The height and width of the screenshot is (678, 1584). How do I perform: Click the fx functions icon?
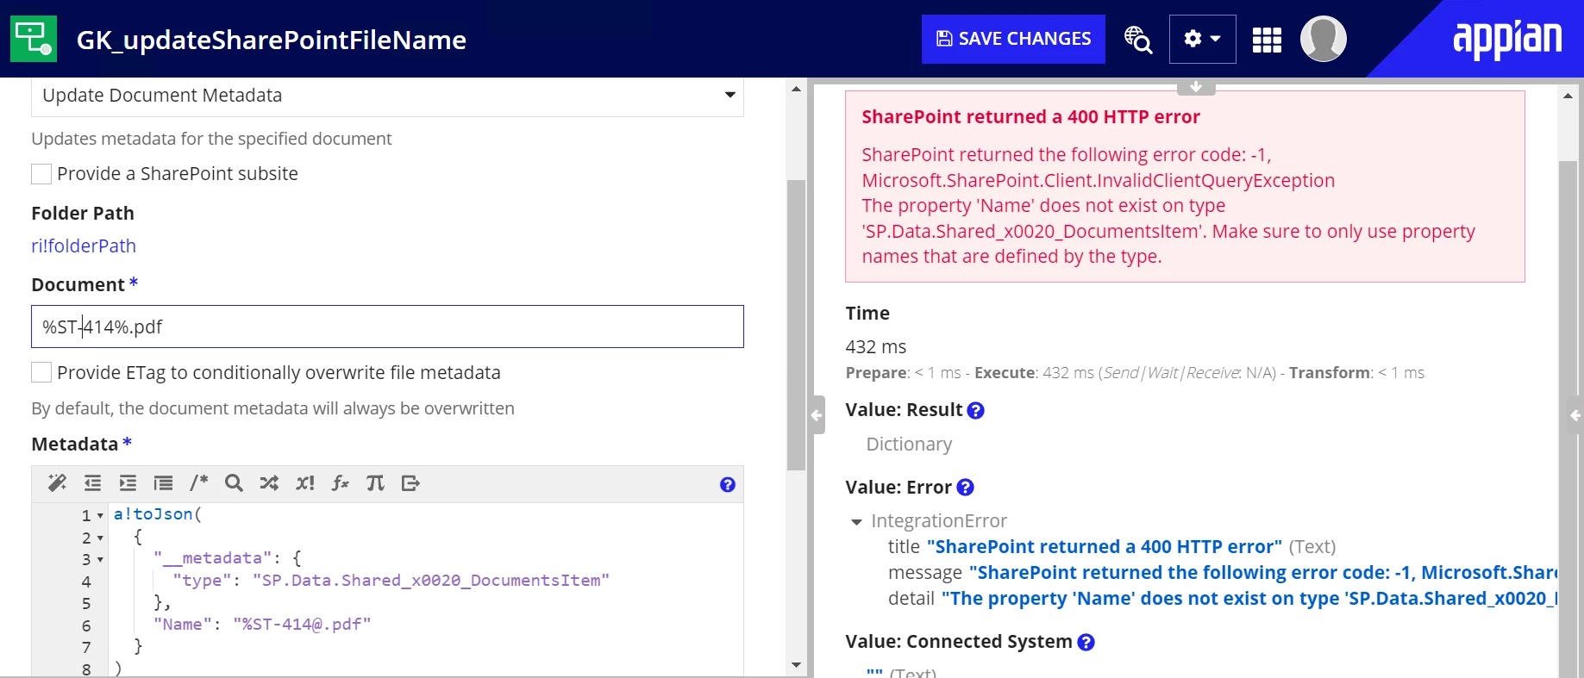coord(340,483)
